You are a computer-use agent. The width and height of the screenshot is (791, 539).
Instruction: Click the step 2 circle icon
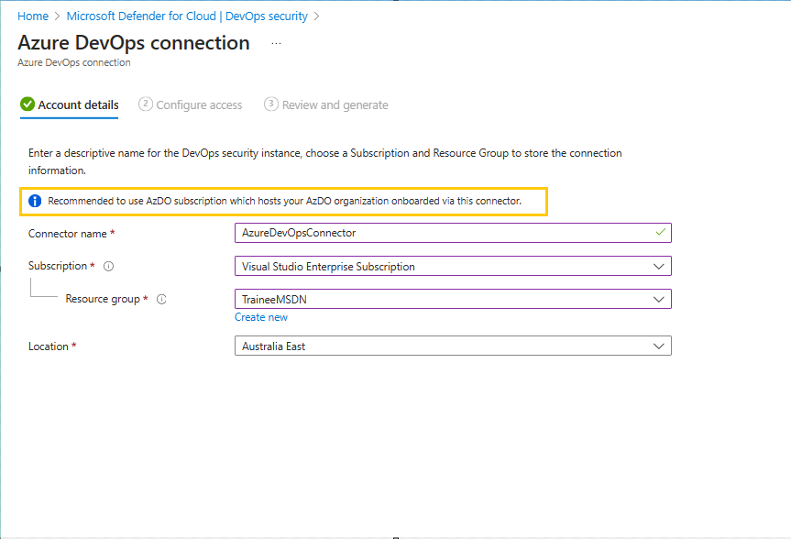tap(145, 104)
